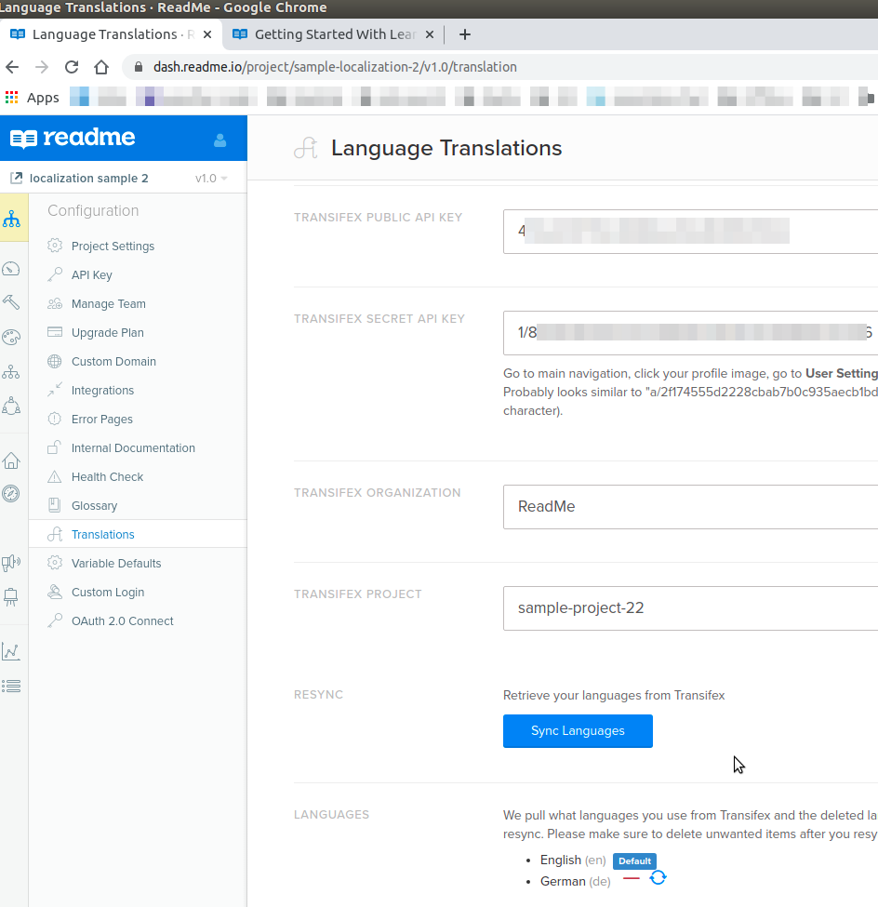Open Integrations in sidebar

point(102,391)
